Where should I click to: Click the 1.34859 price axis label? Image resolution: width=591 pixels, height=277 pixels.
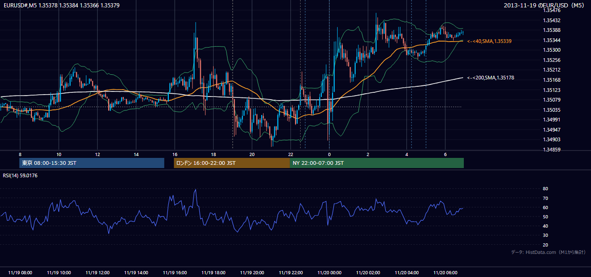pyautogui.click(x=552, y=150)
